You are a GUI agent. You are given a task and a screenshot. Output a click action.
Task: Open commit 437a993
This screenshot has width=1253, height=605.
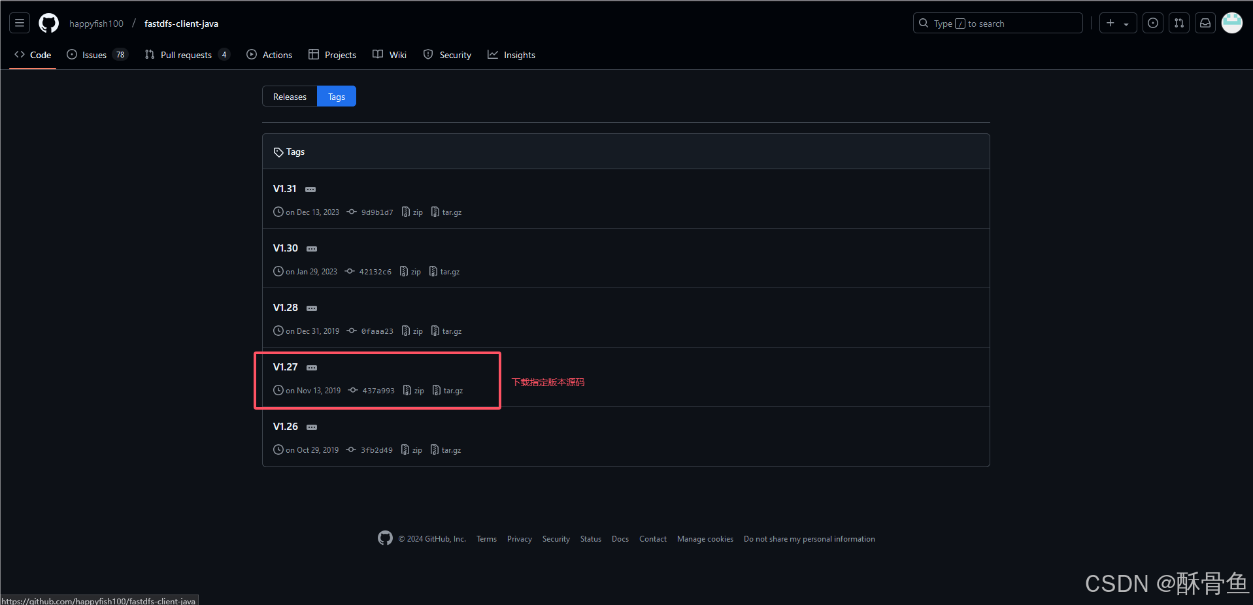click(x=371, y=391)
